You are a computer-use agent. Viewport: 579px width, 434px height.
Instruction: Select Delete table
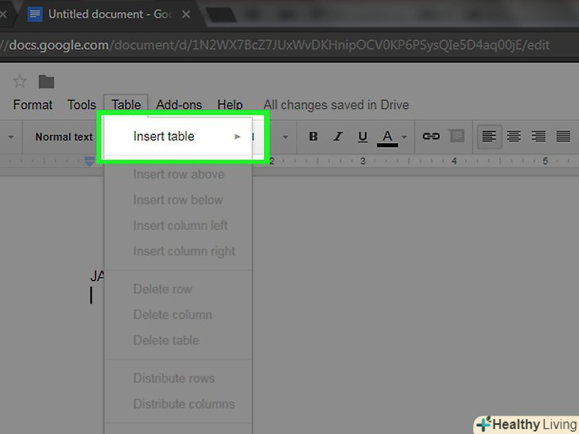point(178,340)
